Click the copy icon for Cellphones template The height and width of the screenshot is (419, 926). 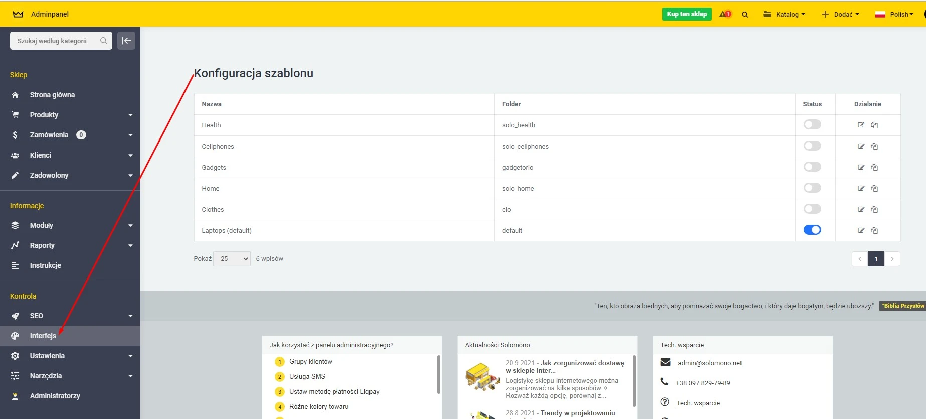(874, 146)
